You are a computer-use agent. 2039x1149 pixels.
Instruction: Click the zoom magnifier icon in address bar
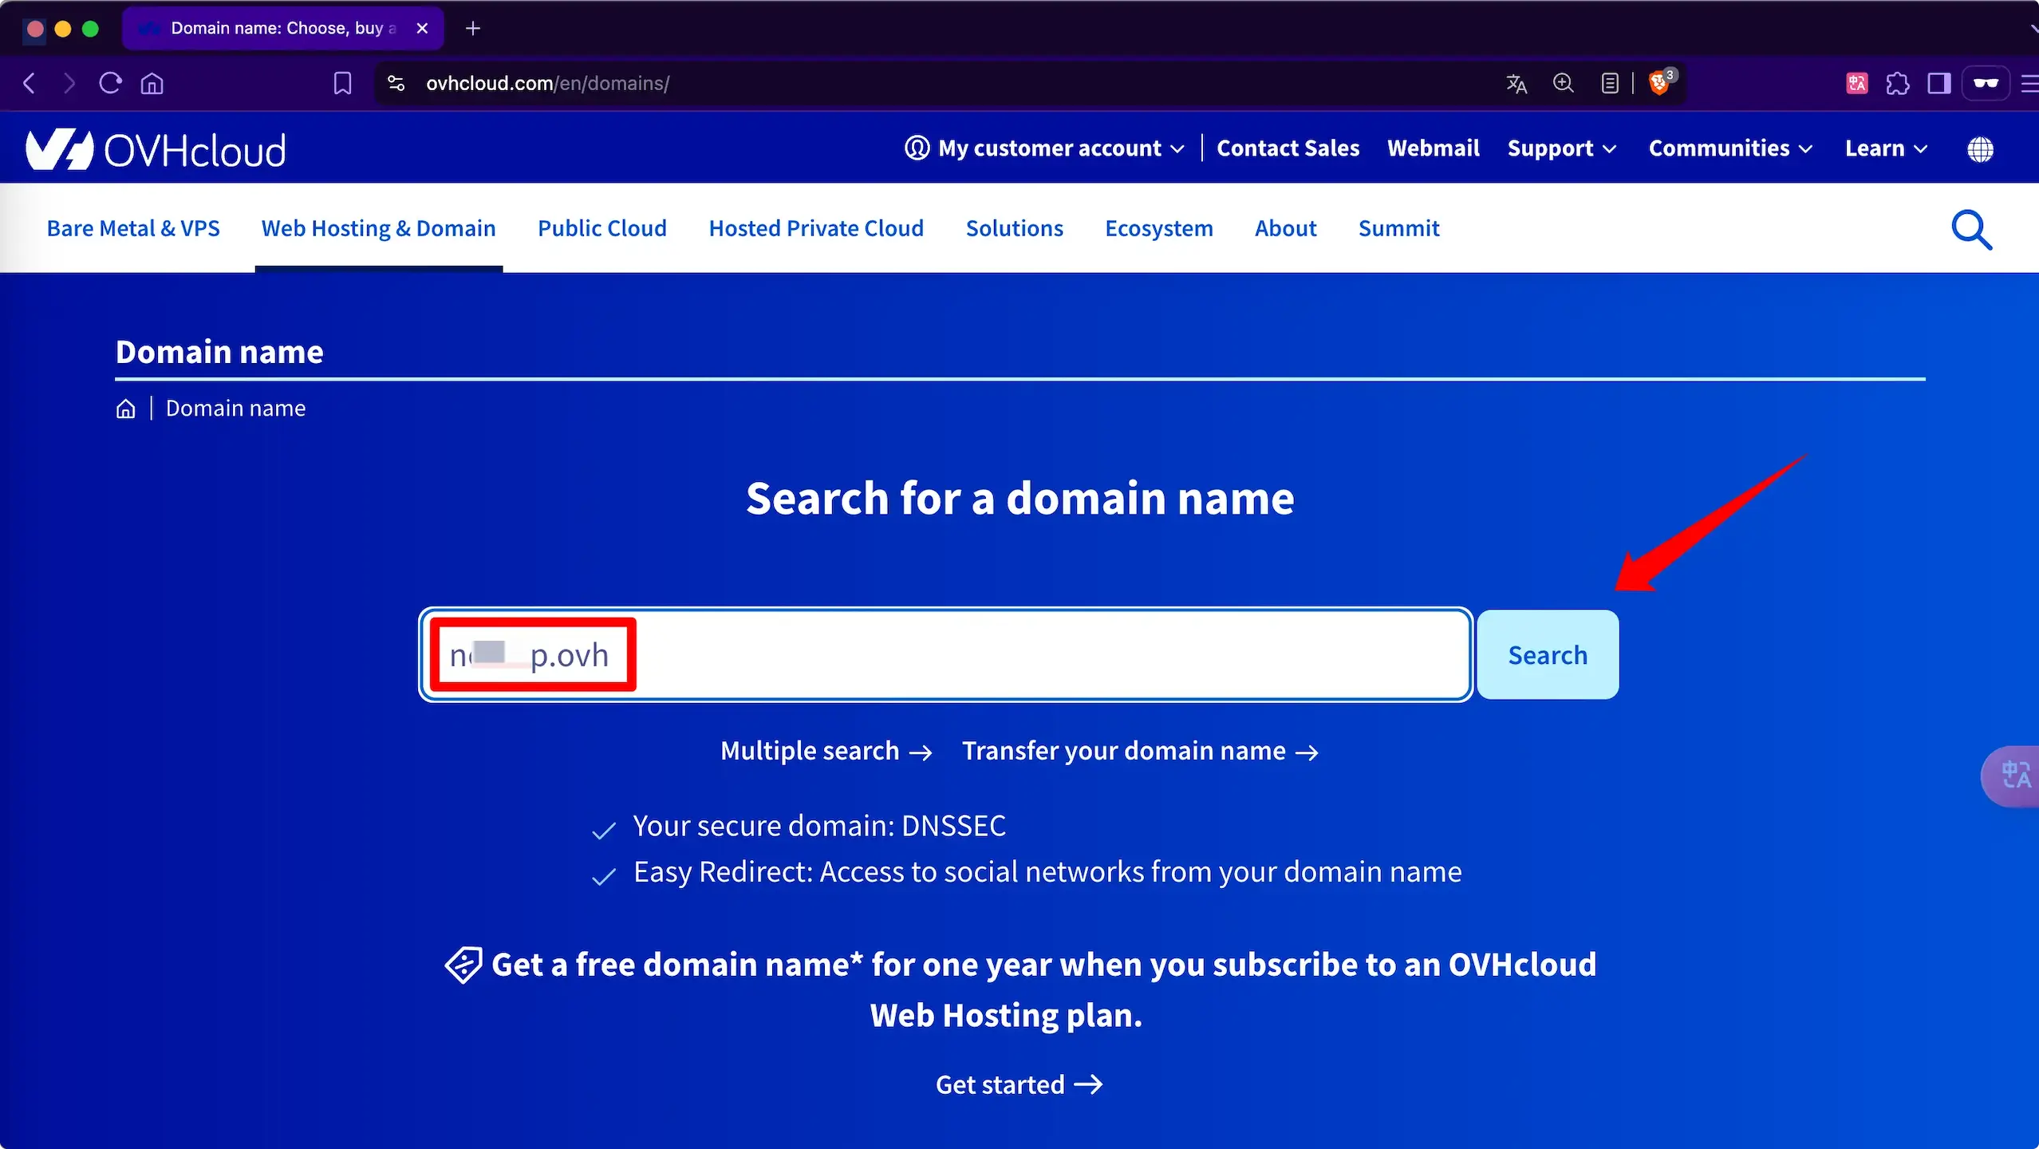pos(1564,83)
